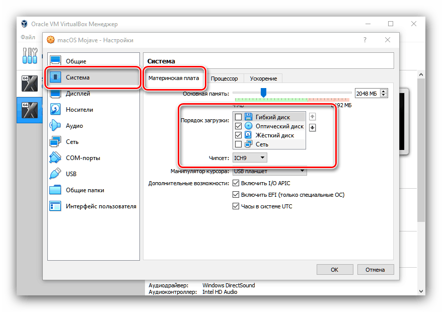Go to Аудио settings

[x=93, y=125]
